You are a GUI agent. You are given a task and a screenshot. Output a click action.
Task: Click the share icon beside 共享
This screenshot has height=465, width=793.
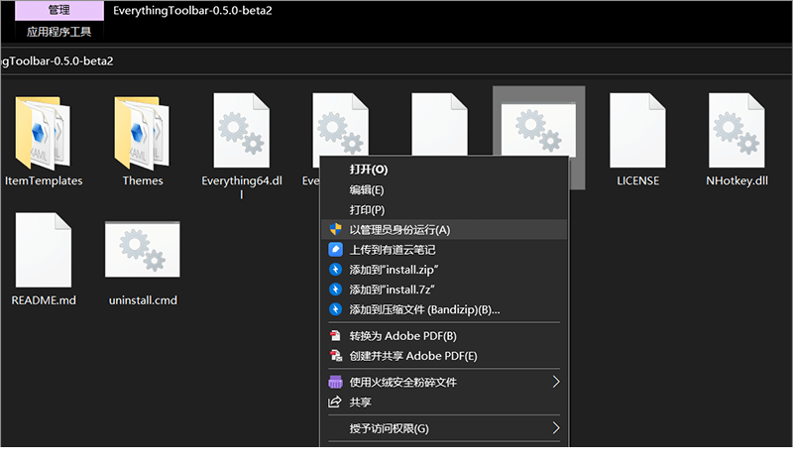point(335,403)
